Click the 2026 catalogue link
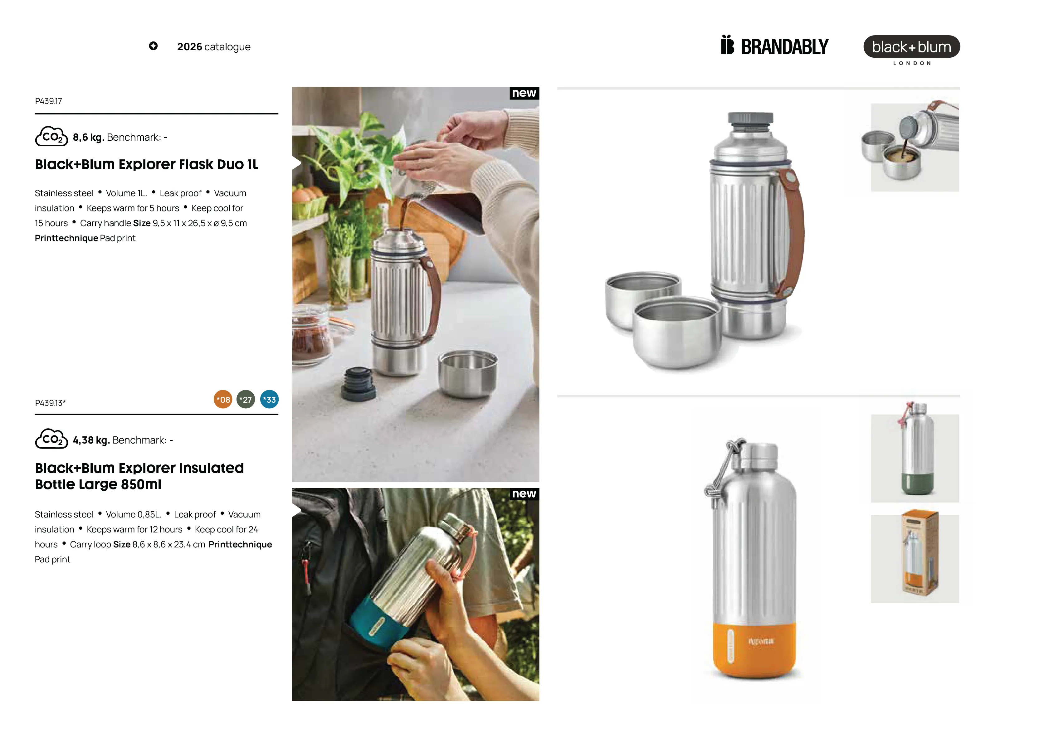The width and height of the screenshot is (1044, 743). 214,47
